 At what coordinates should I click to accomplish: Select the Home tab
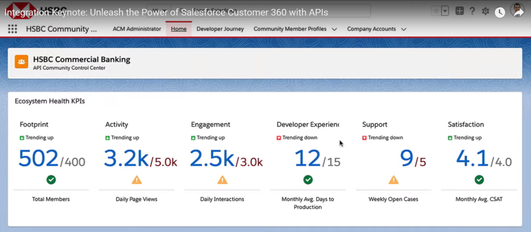click(179, 29)
